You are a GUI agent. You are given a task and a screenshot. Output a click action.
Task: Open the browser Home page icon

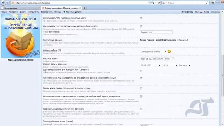click(x=212, y=3)
